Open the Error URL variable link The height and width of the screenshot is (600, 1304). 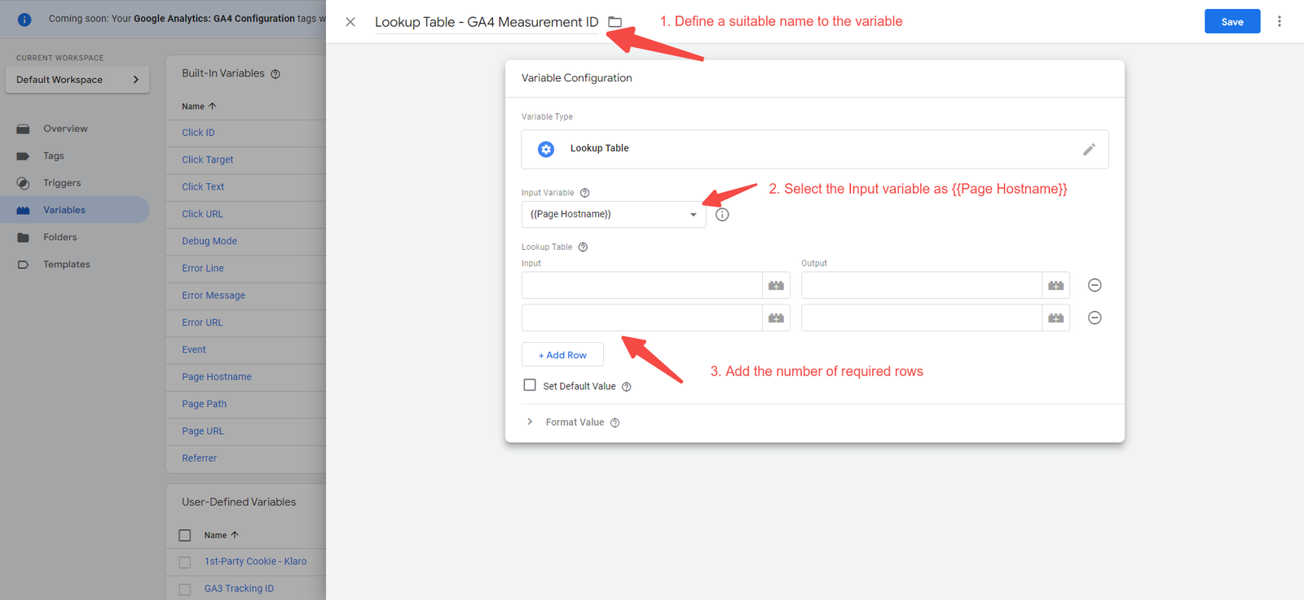[x=202, y=322]
